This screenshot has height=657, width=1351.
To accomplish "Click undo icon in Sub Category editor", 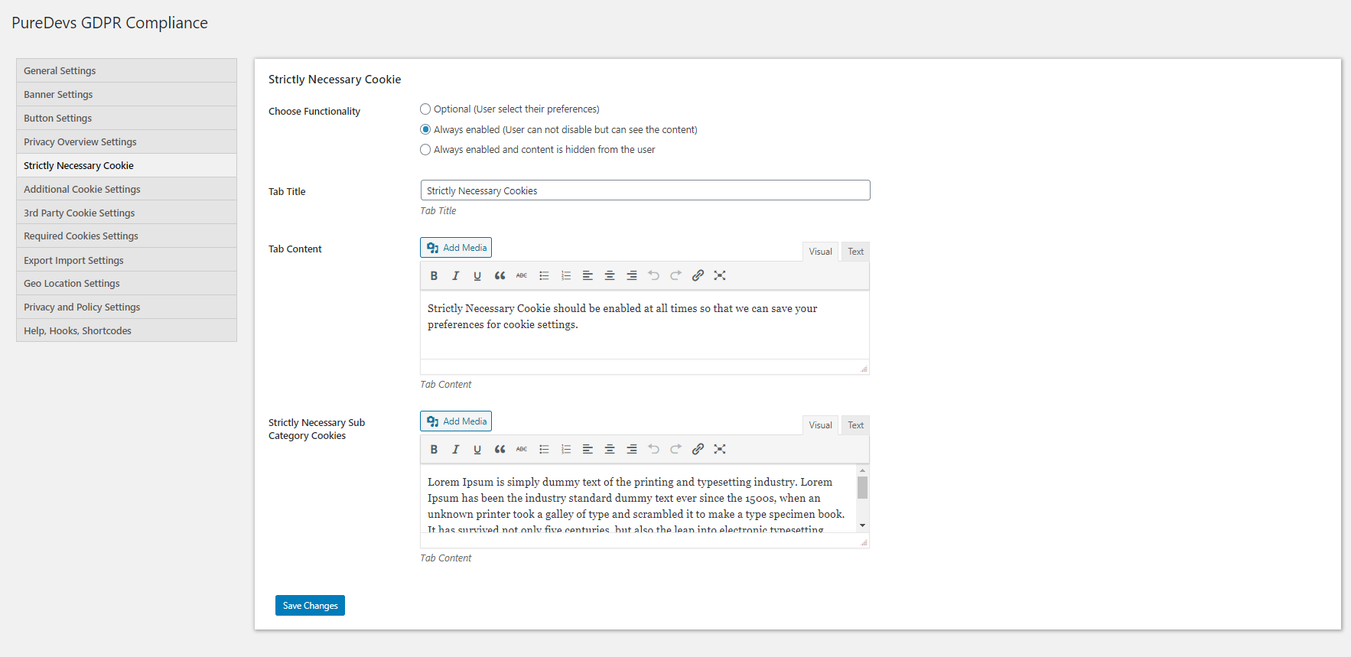I will click(x=653, y=450).
